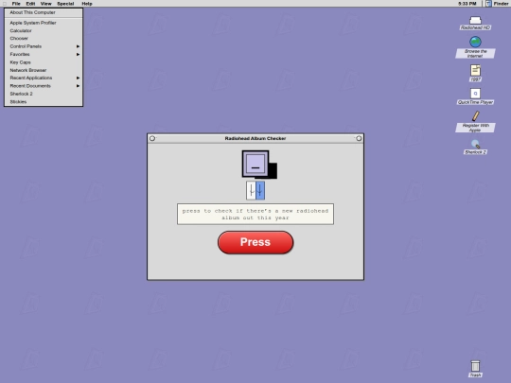Choose Sherlock 2 from Apple menu
This screenshot has height=383, width=511.
point(44,94)
